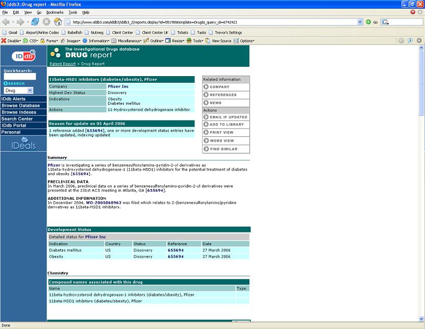This screenshot has height=329, width=425.
Task: Click the browser Forward arrow
Action: (x=20, y=22)
